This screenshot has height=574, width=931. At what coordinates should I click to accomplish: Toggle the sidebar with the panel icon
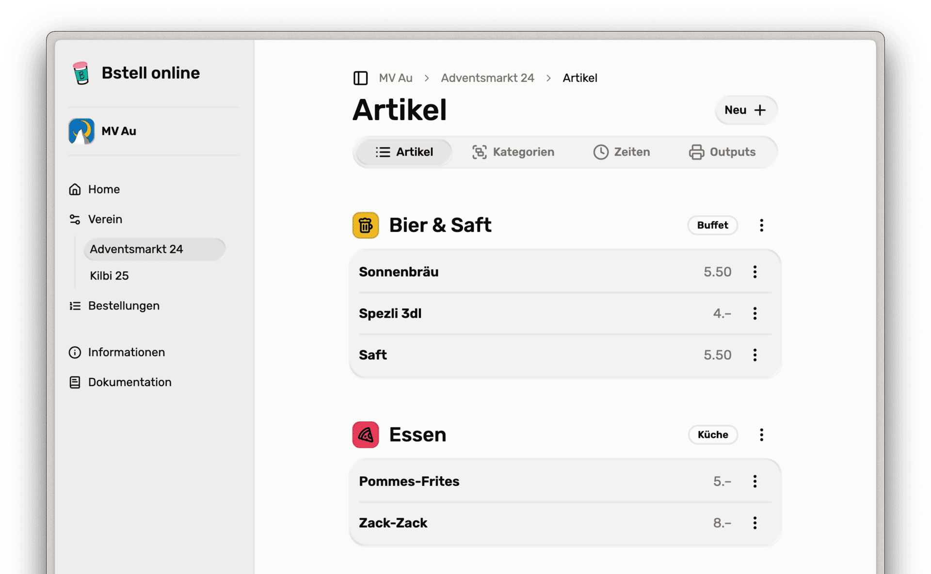pyautogui.click(x=361, y=78)
